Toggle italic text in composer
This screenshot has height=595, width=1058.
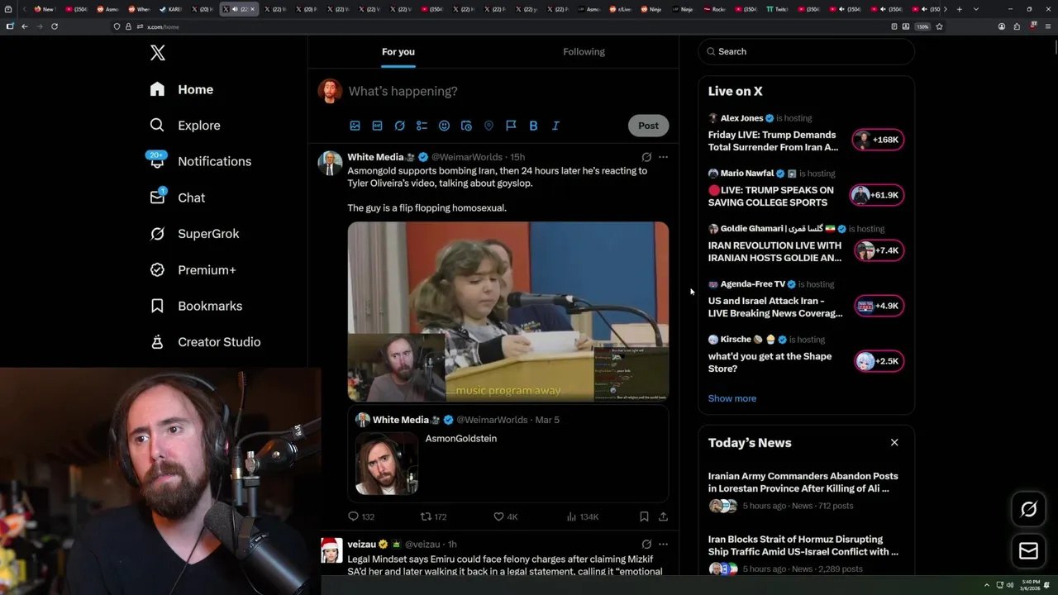555,126
